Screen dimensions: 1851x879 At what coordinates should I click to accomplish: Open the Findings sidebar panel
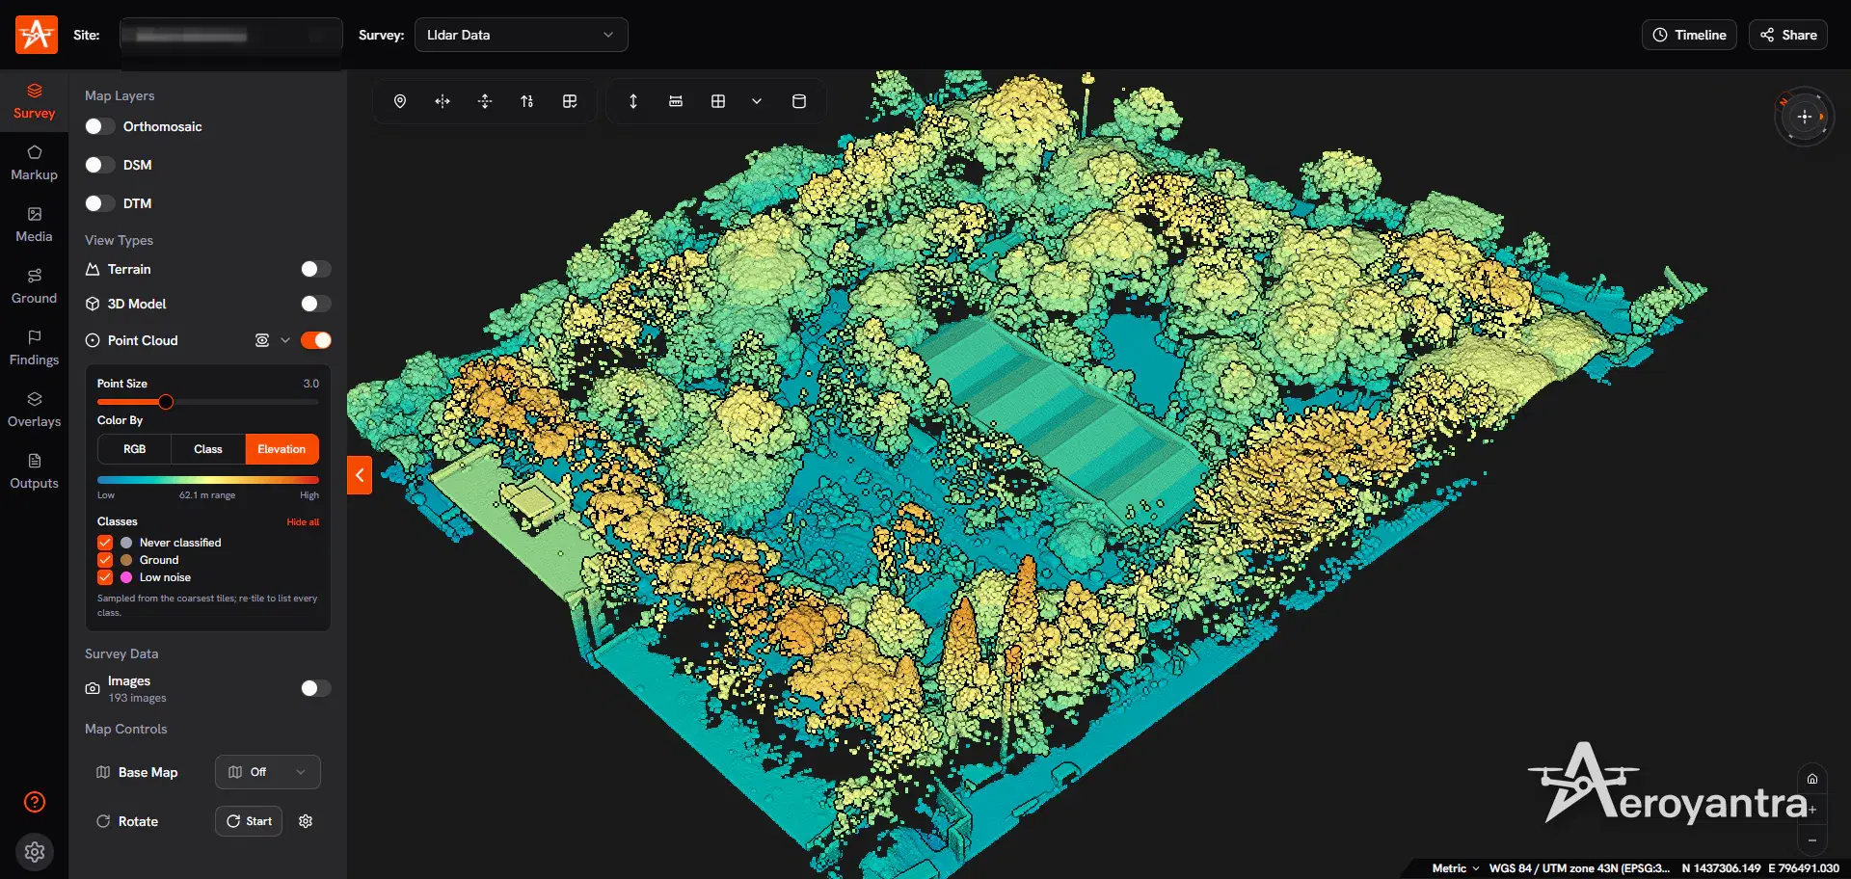34,348
